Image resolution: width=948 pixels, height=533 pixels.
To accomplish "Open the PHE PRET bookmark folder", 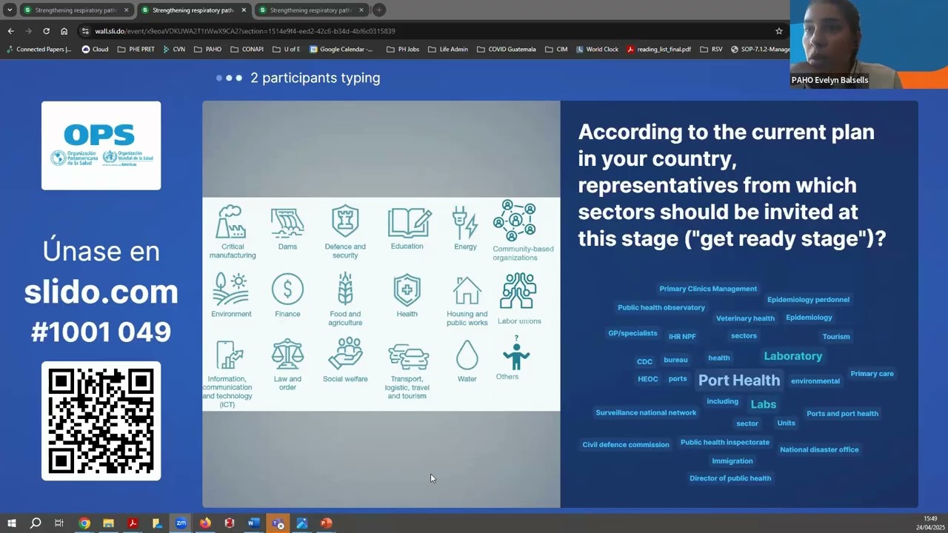I will (136, 50).
